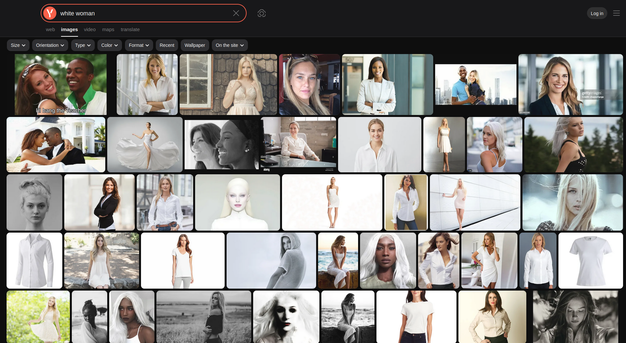Open the hooded sweater woman thumbnail

click(x=271, y=260)
